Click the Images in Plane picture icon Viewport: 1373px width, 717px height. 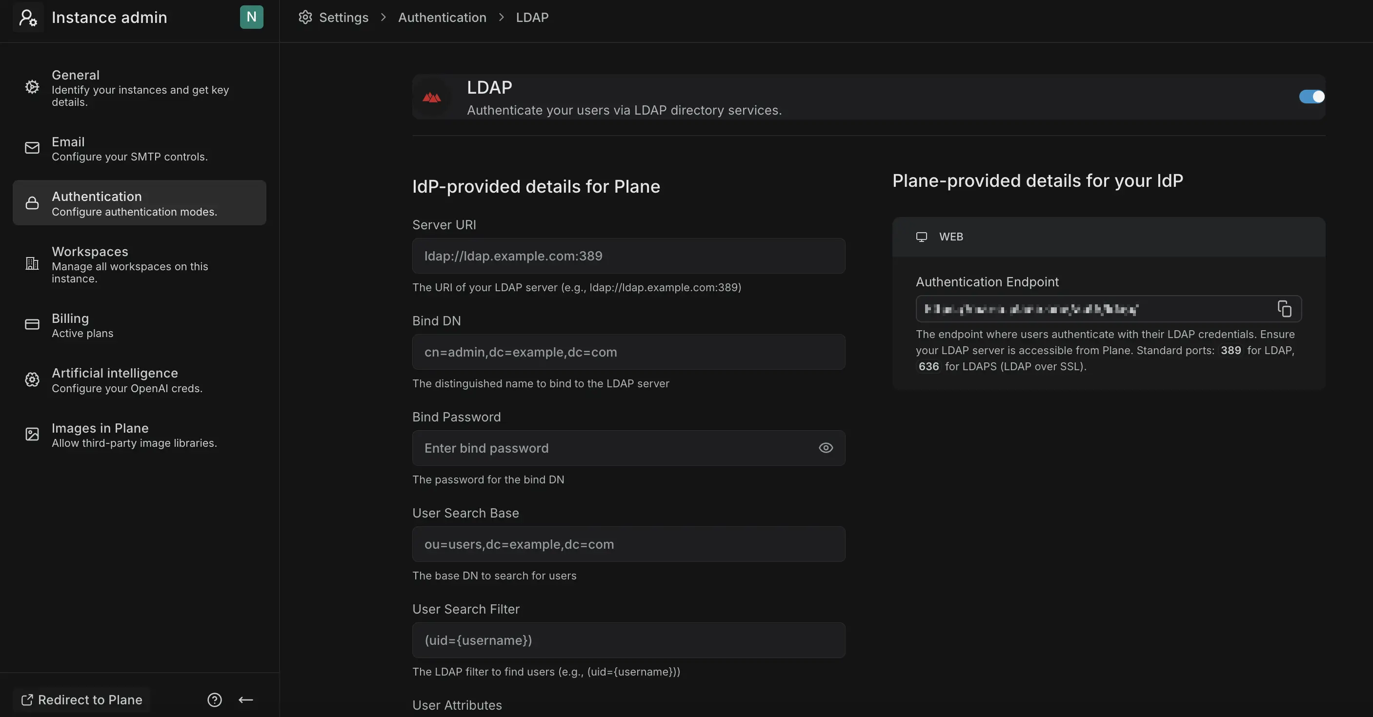31,434
